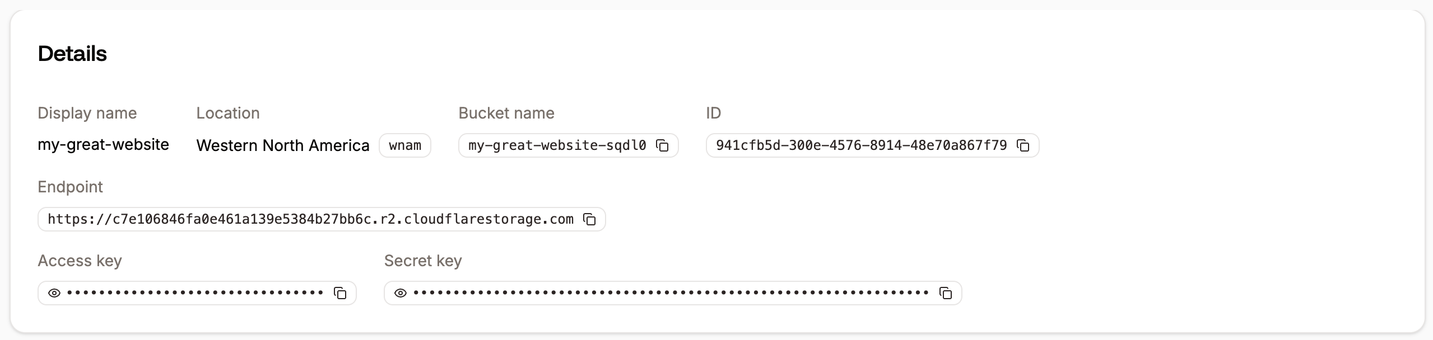Image resolution: width=1433 pixels, height=340 pixels.
Task: Select the Details heading
Action: pyautogui.click(x=72, y=54)
